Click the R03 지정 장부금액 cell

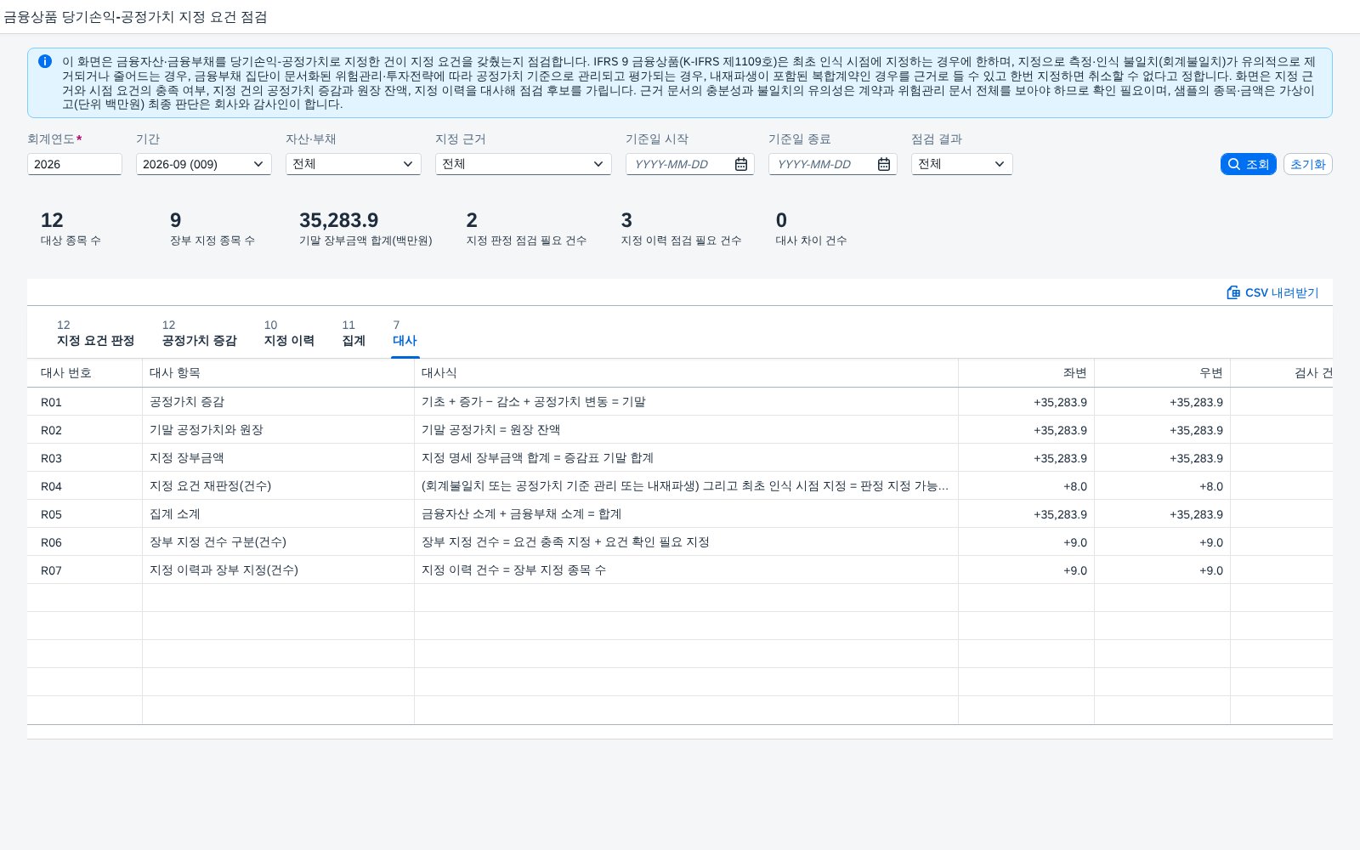(x=279, y=458)
